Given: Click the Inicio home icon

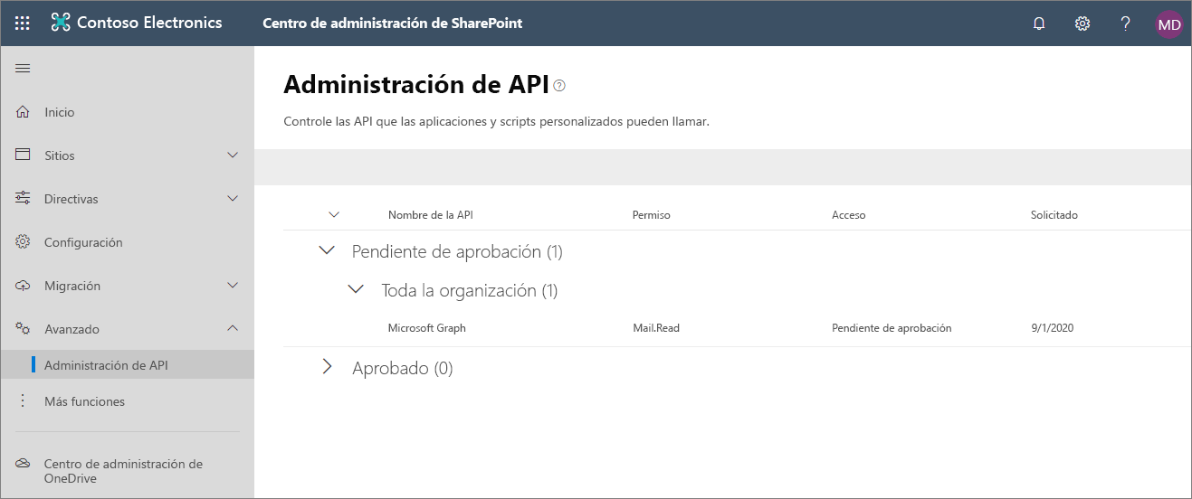Looking at the screenshot, I should (24, 112).
